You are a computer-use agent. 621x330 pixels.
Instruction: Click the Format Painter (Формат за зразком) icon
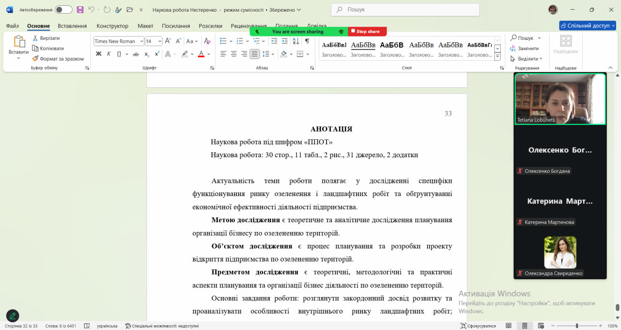coord(35,59)
